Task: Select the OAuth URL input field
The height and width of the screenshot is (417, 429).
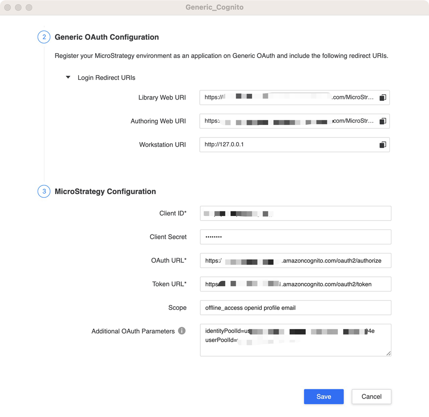Action: (x=295, y=261)
